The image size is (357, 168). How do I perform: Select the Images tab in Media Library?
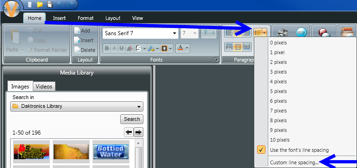tap(20, 87)
